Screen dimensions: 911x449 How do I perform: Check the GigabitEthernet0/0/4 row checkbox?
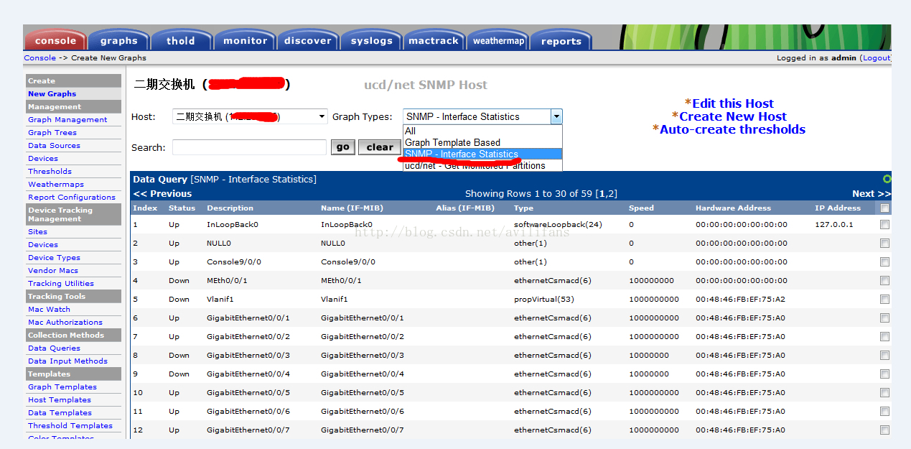(x=884, y=374)
